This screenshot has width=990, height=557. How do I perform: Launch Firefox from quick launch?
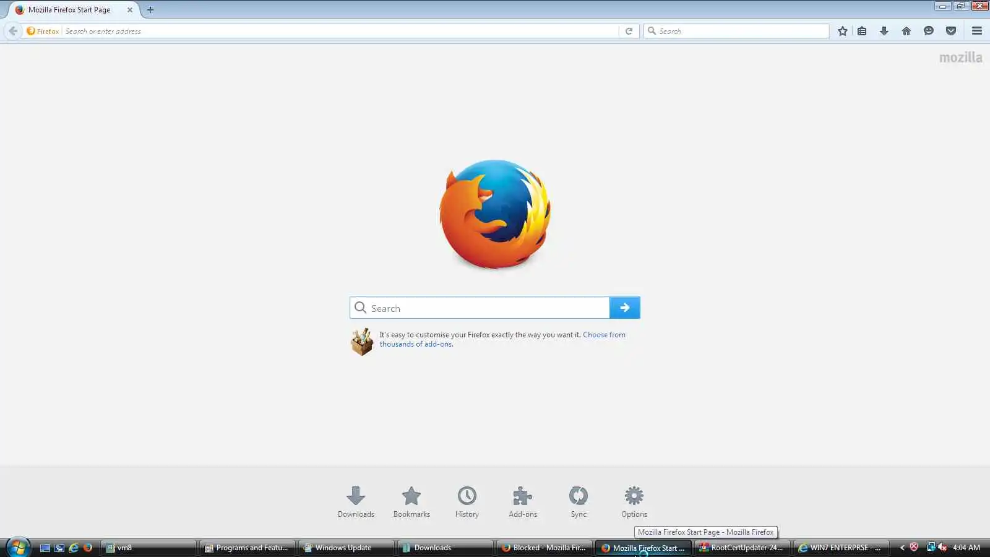pyautogui.click(x=88, y=548)
